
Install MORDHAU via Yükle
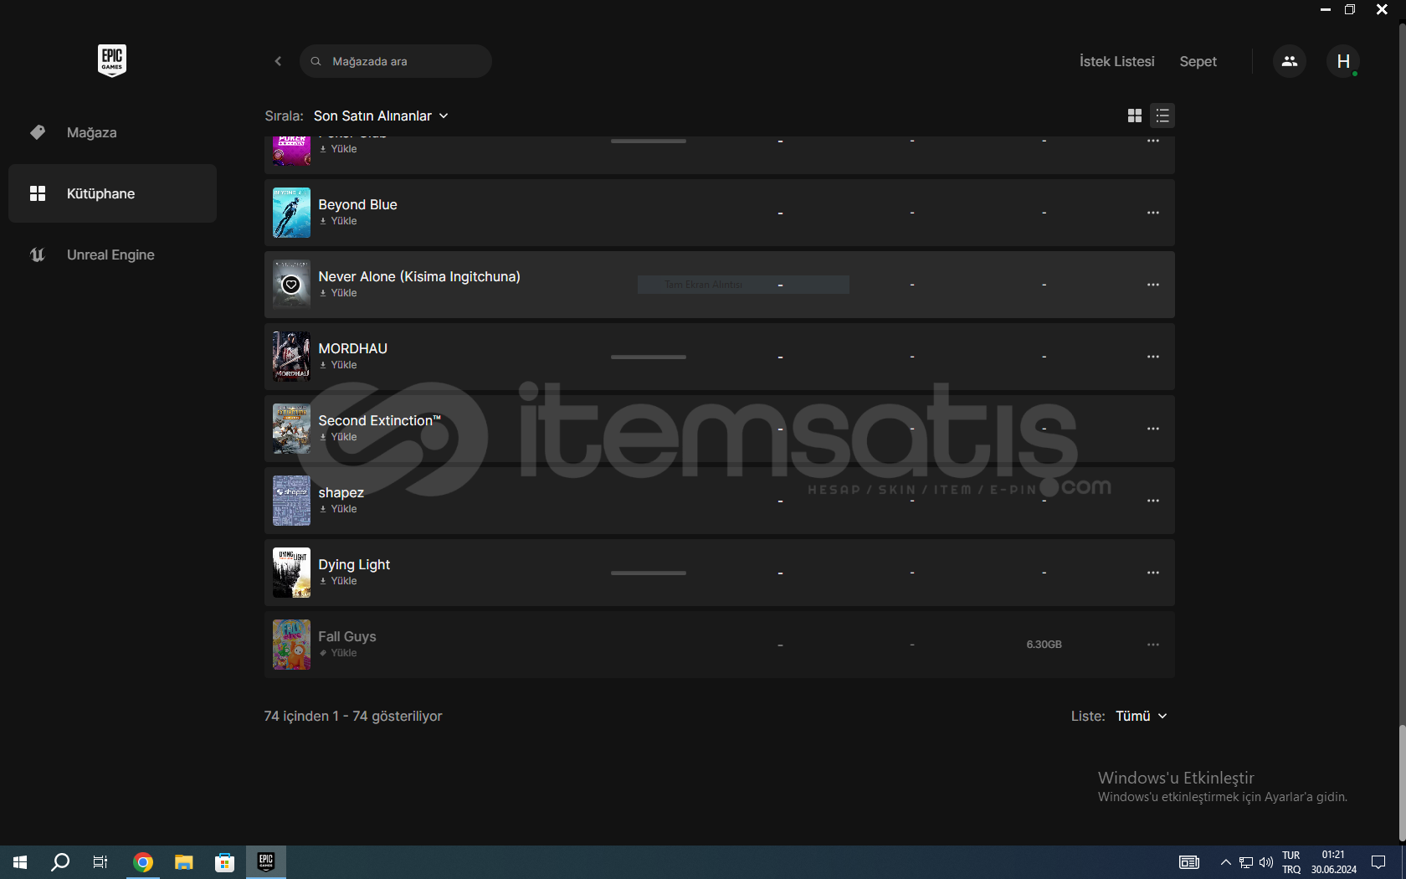[x=338, y=365]
